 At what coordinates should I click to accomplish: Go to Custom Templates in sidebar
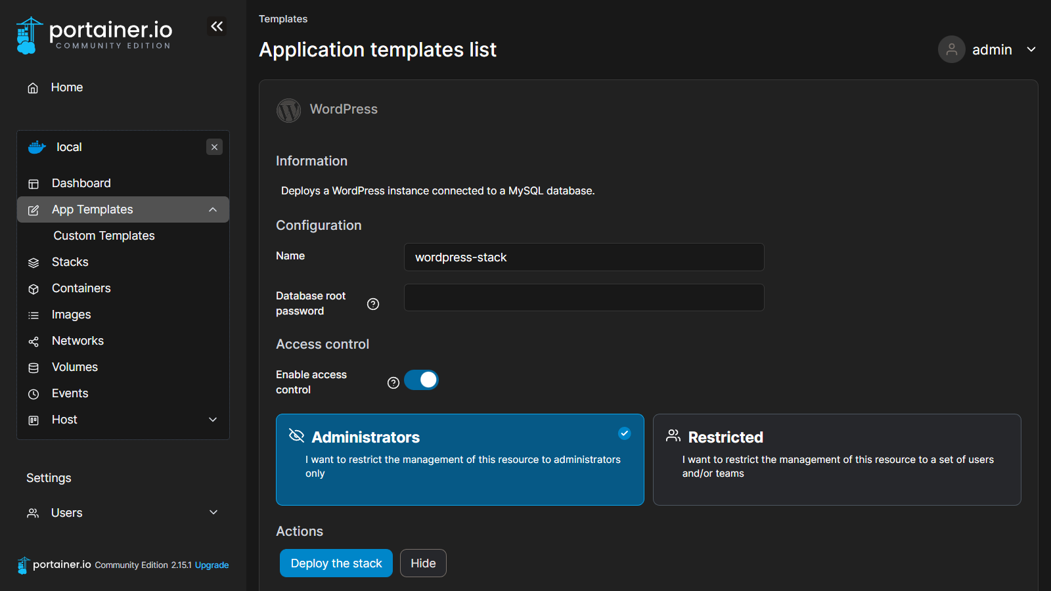[104, 236]
